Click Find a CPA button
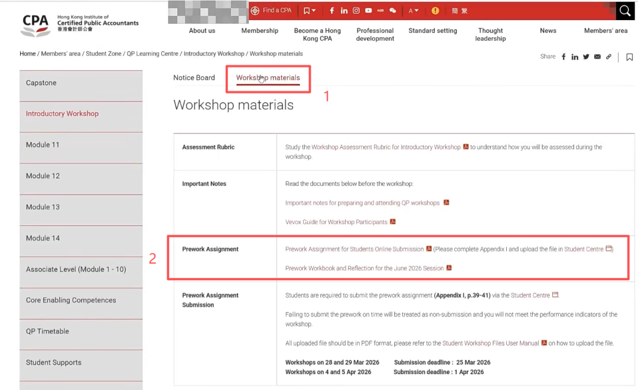 click(272, 11)
